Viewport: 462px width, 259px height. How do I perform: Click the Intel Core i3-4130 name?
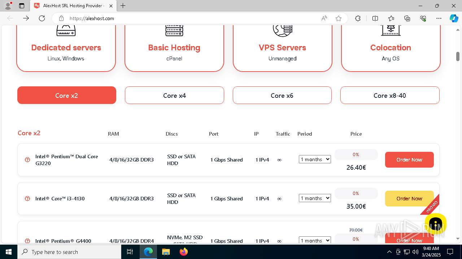tap(60, 199)
